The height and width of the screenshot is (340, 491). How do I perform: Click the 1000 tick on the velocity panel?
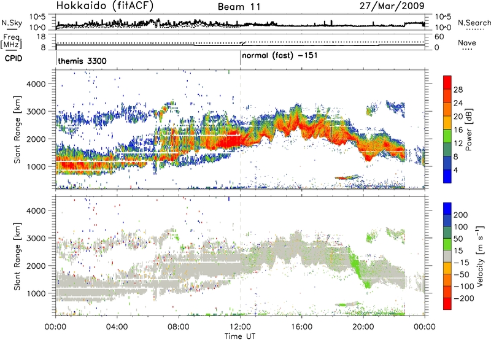(x=36, y=293)
